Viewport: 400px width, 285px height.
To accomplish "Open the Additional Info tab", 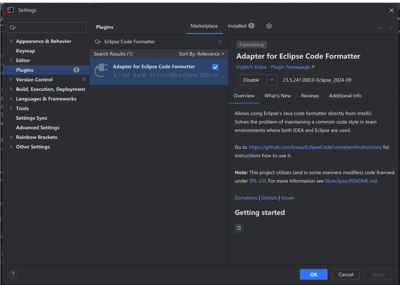I will [345, 96].
